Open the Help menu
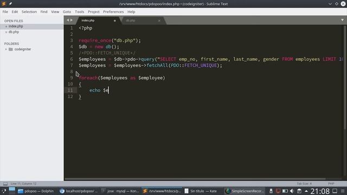The width and height of the screenshot is (347, 195). coord(131,12)
